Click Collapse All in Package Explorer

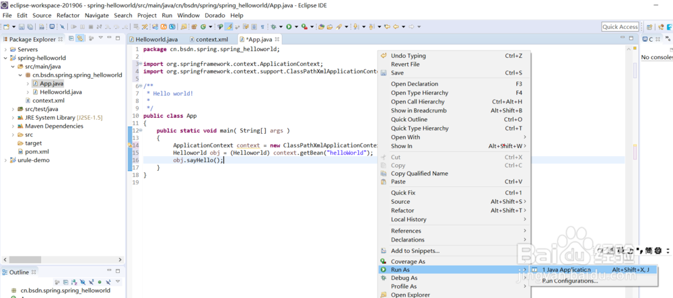(71, 38)
